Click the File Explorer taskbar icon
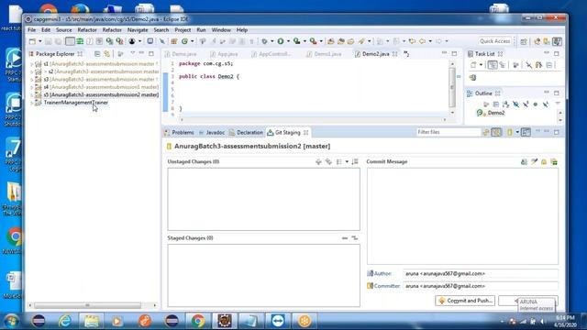 (x=92, y=321)
